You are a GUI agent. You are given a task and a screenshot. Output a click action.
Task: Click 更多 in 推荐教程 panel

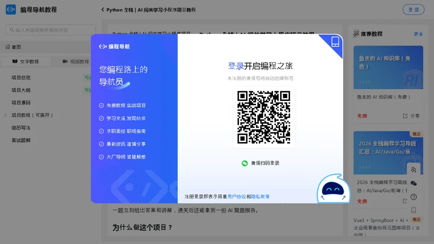pyautogui.click(x=418, y=34)
